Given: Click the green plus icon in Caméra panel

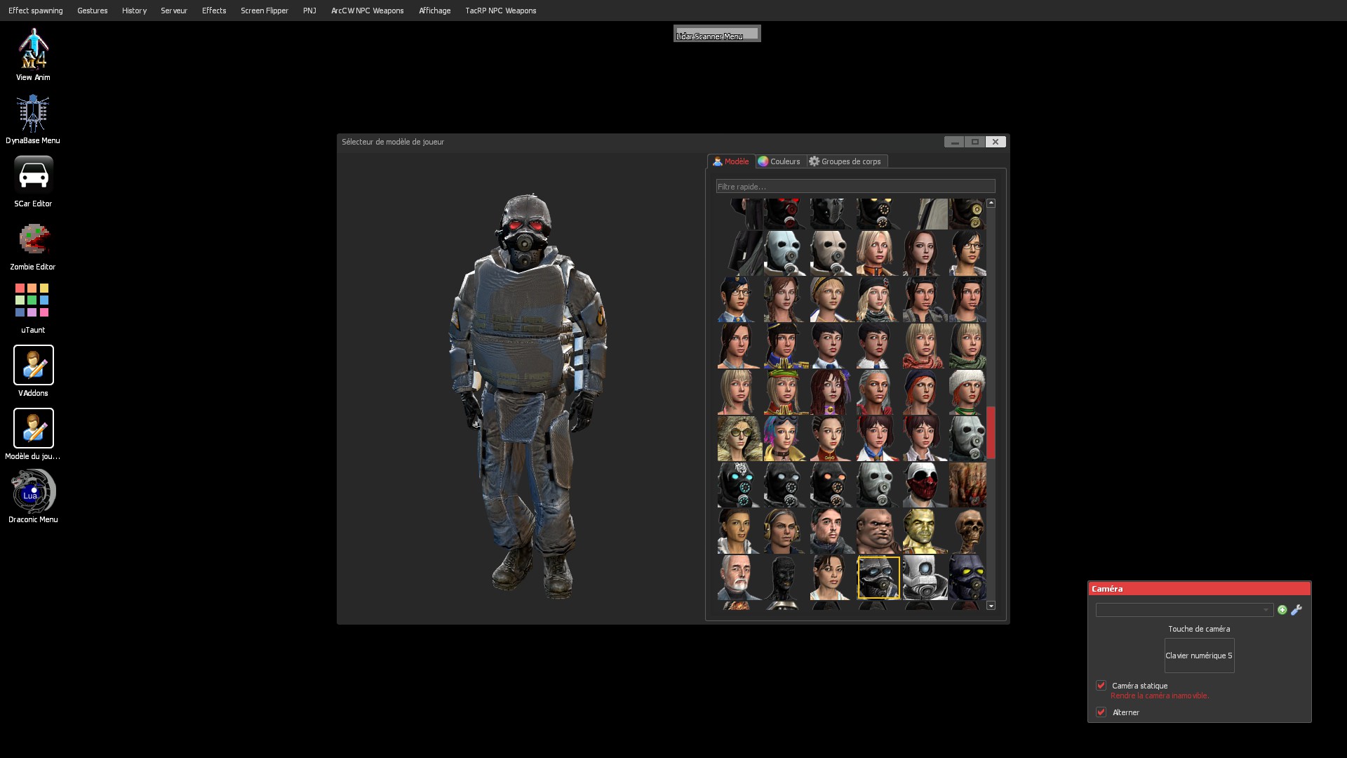Looking at the screenshot, I should 1282,610.
